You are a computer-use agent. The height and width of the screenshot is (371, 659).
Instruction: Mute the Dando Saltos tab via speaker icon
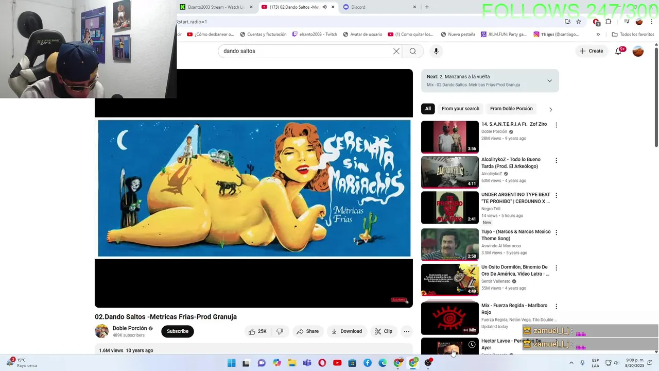(325, 7)
